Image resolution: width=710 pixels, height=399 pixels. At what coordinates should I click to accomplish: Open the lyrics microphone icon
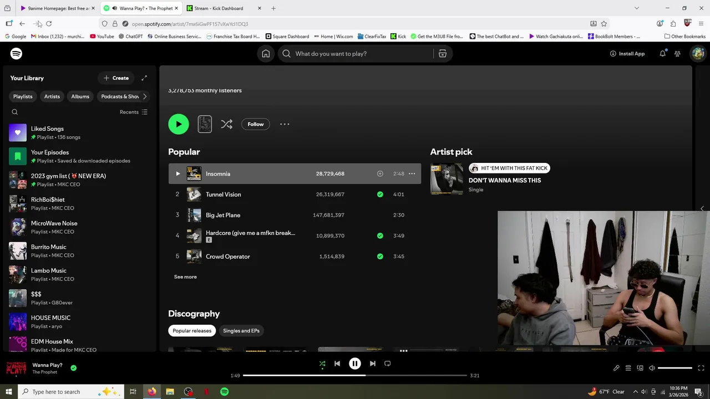616,368
